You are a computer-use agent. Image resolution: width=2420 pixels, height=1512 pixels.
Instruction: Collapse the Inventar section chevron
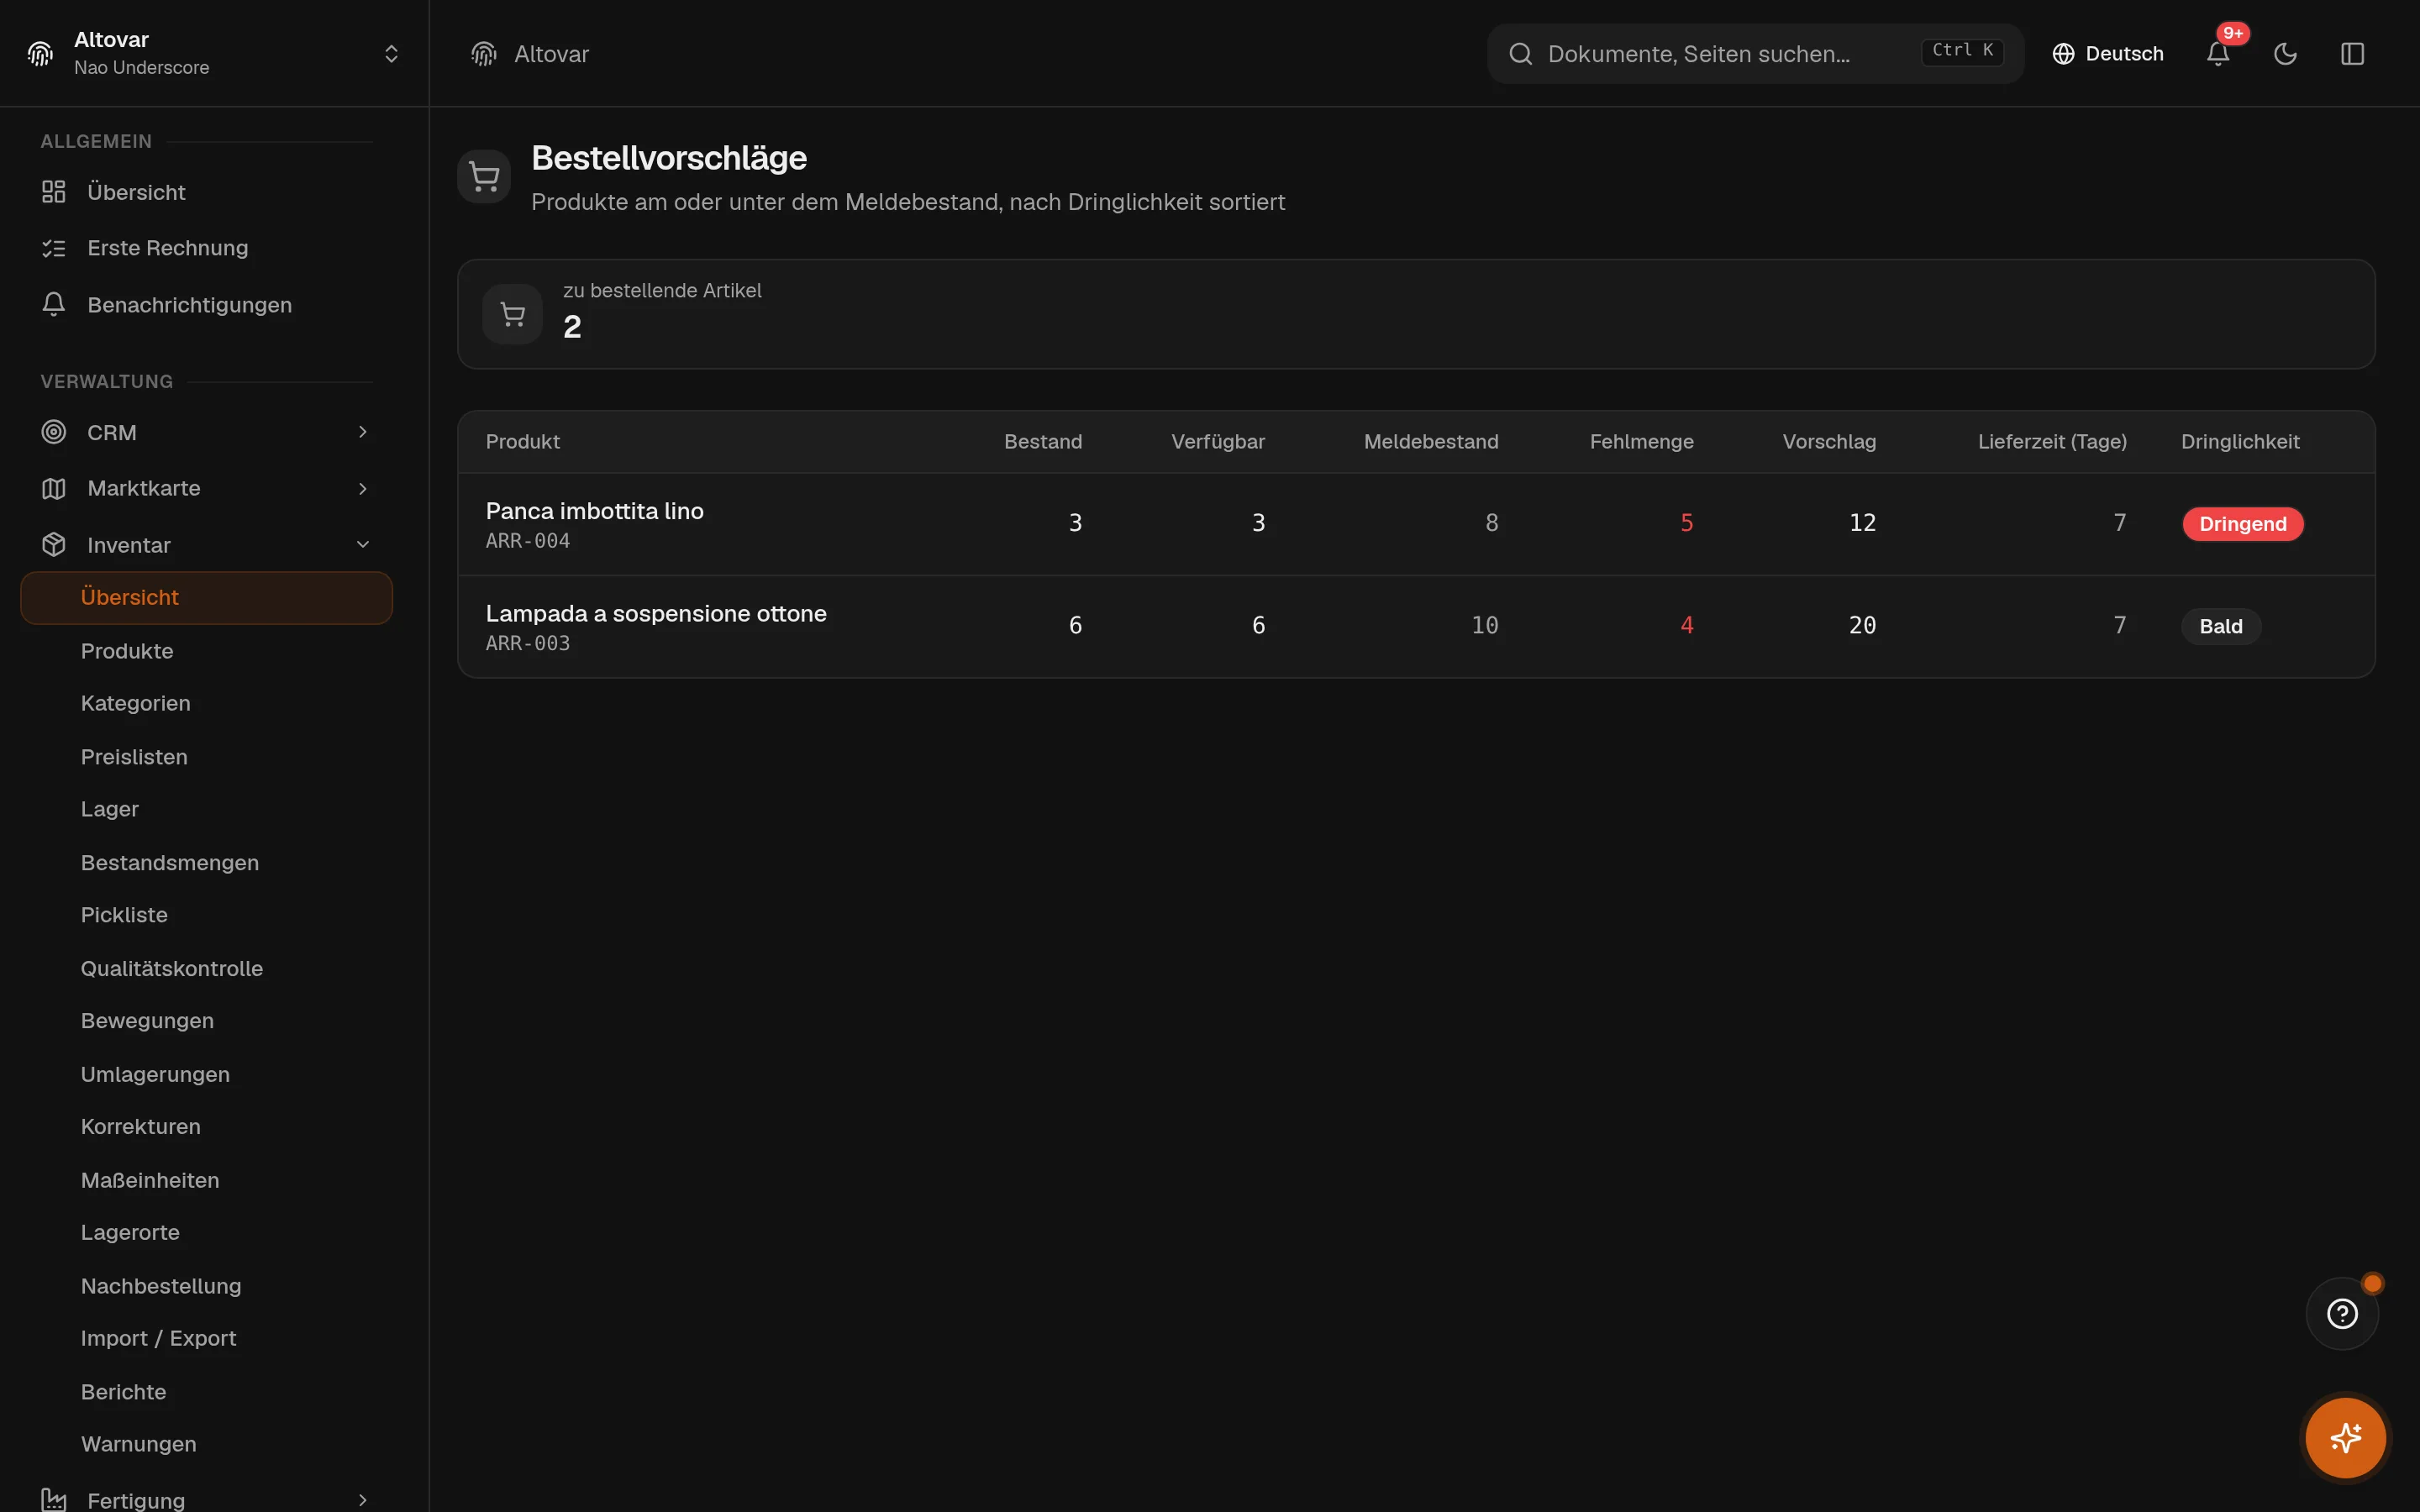pyautogui.click(x=363, y=545)
